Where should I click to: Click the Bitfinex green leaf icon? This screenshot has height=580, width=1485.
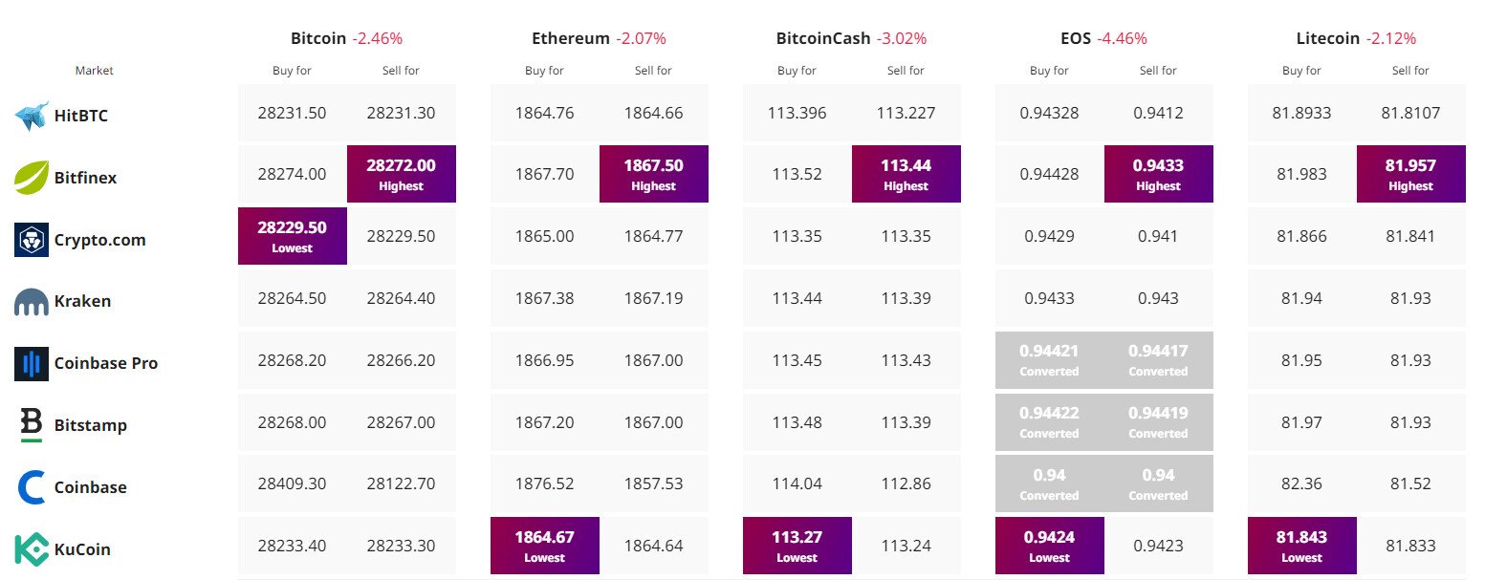[32, 178]
